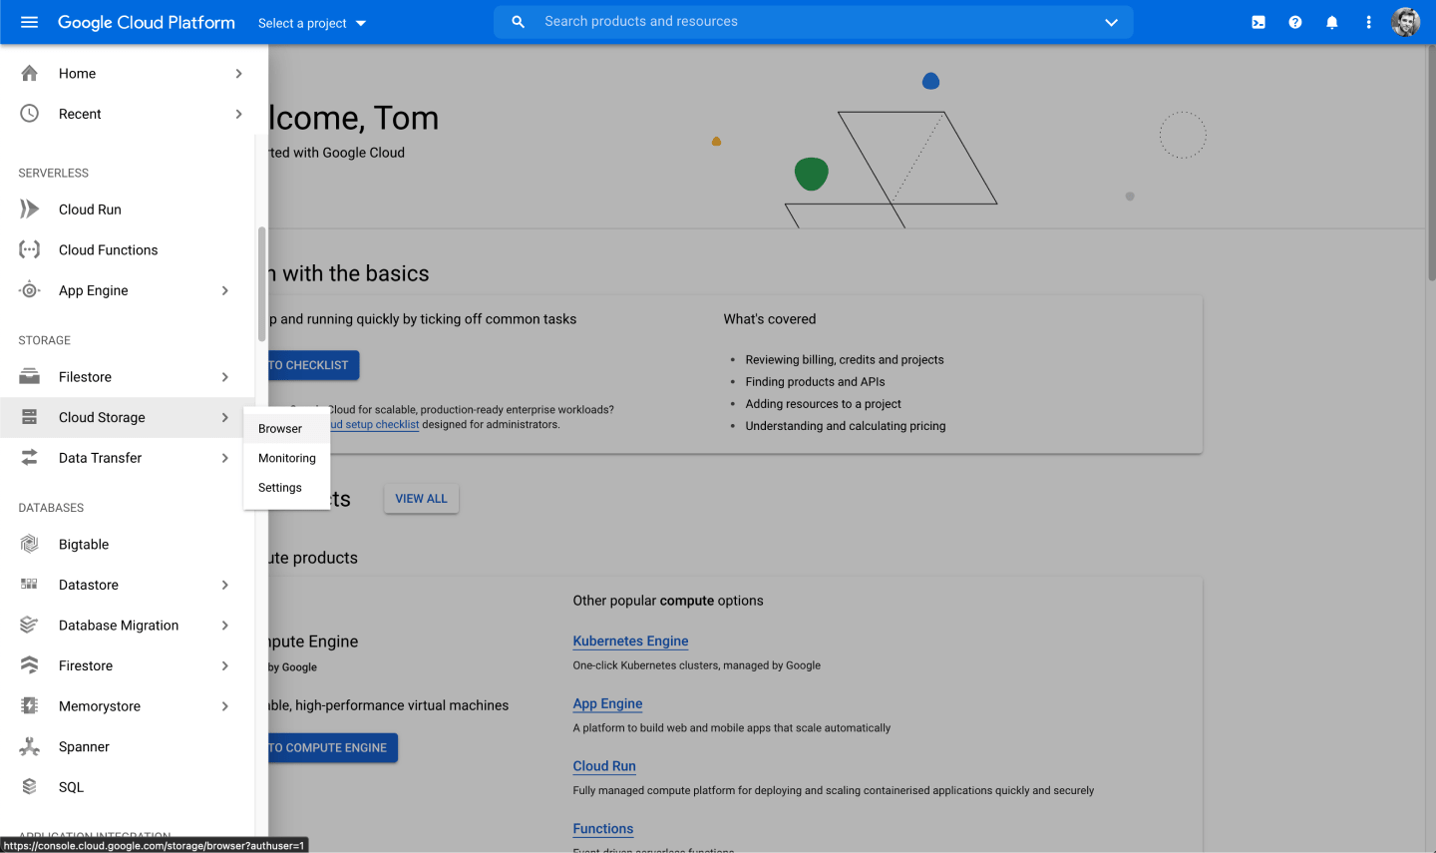This screenshot has width=1436, height=853.
Task: Select Browser from Cloud Storage submenu
Action: pos(280,429)
